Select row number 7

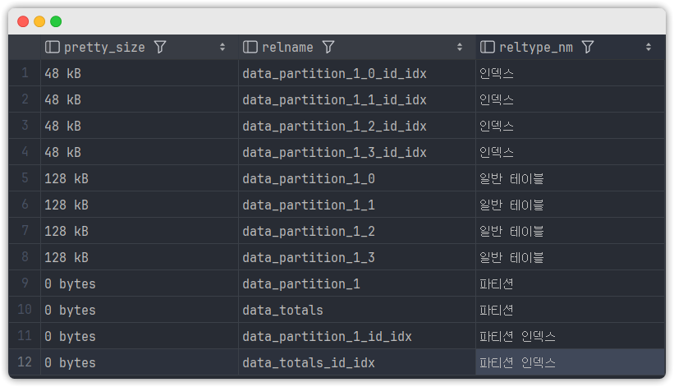pos(25,231)
